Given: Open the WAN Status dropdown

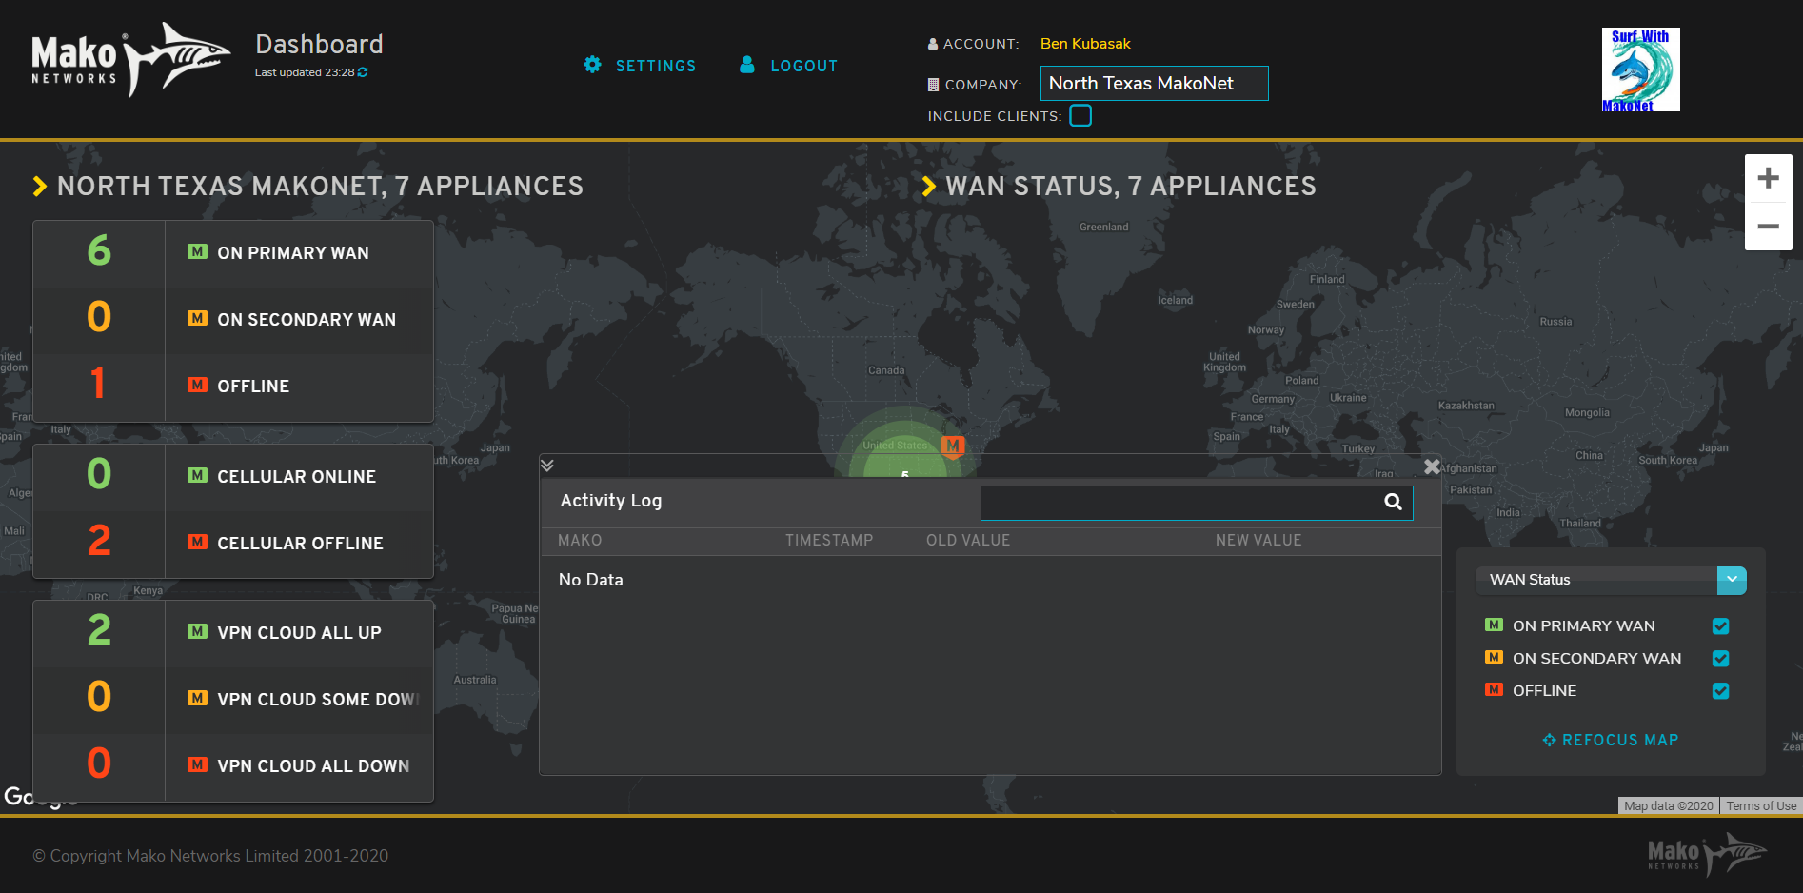Looking at the screenshot, I should 1732,580.
